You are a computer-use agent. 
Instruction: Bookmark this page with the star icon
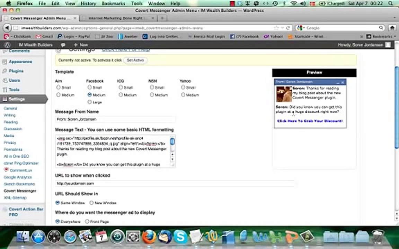click(x=276, y=28)
